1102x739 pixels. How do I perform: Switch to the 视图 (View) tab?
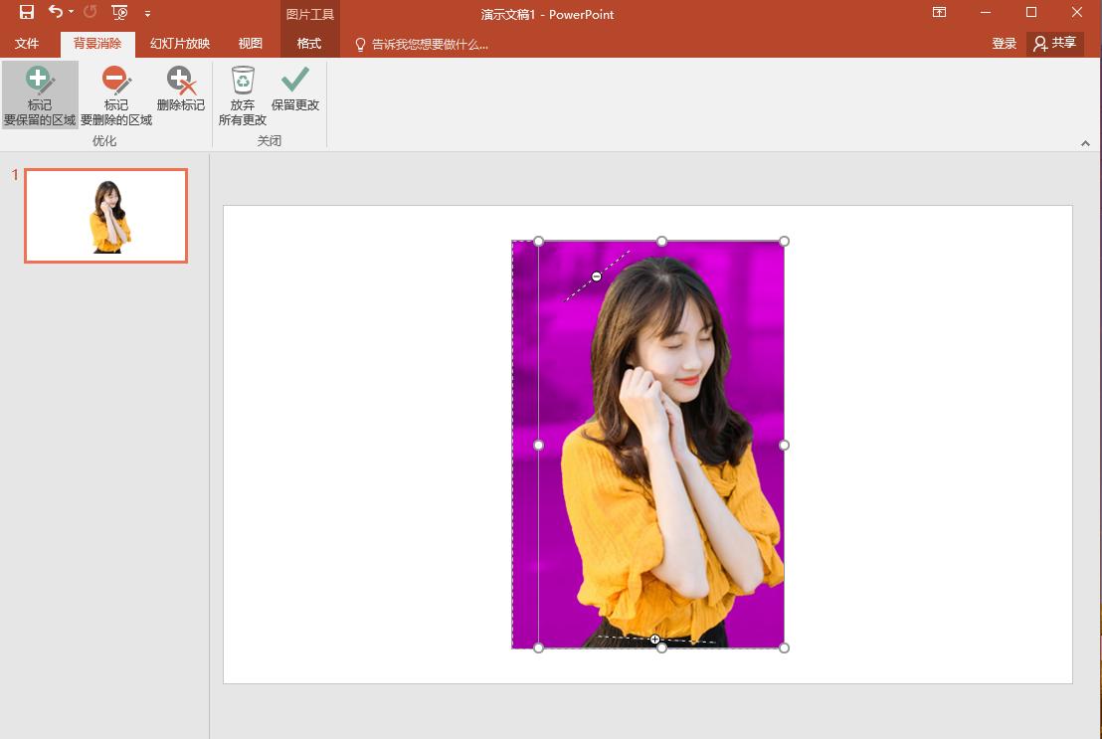pos(250,43)
